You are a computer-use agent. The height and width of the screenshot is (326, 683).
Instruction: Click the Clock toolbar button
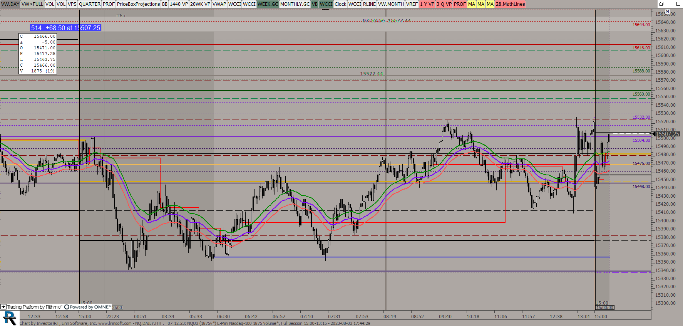pos(340,4)
